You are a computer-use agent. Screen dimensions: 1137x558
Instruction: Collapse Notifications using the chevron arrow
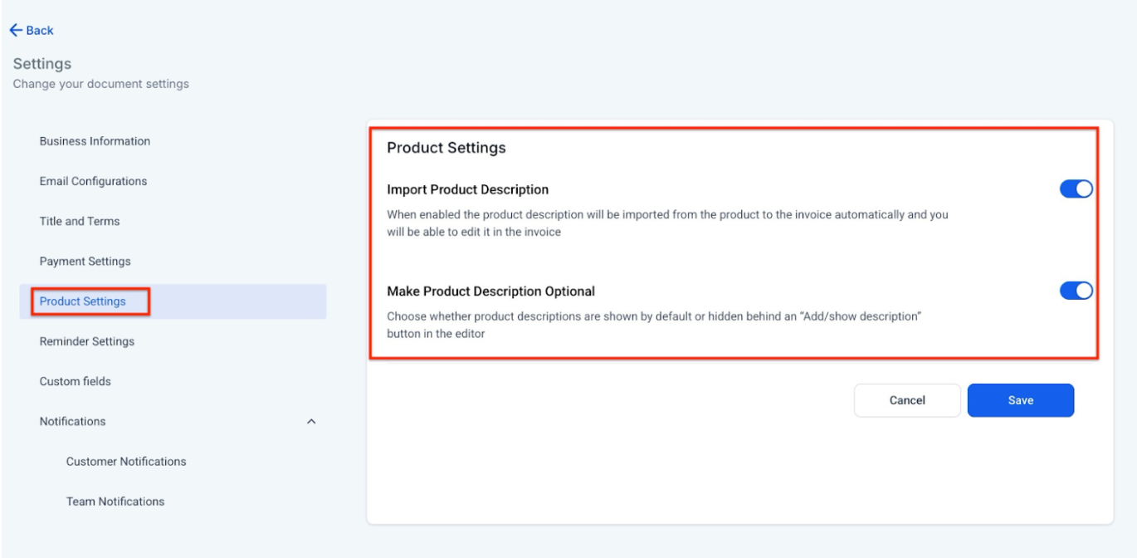coord(311,422)
